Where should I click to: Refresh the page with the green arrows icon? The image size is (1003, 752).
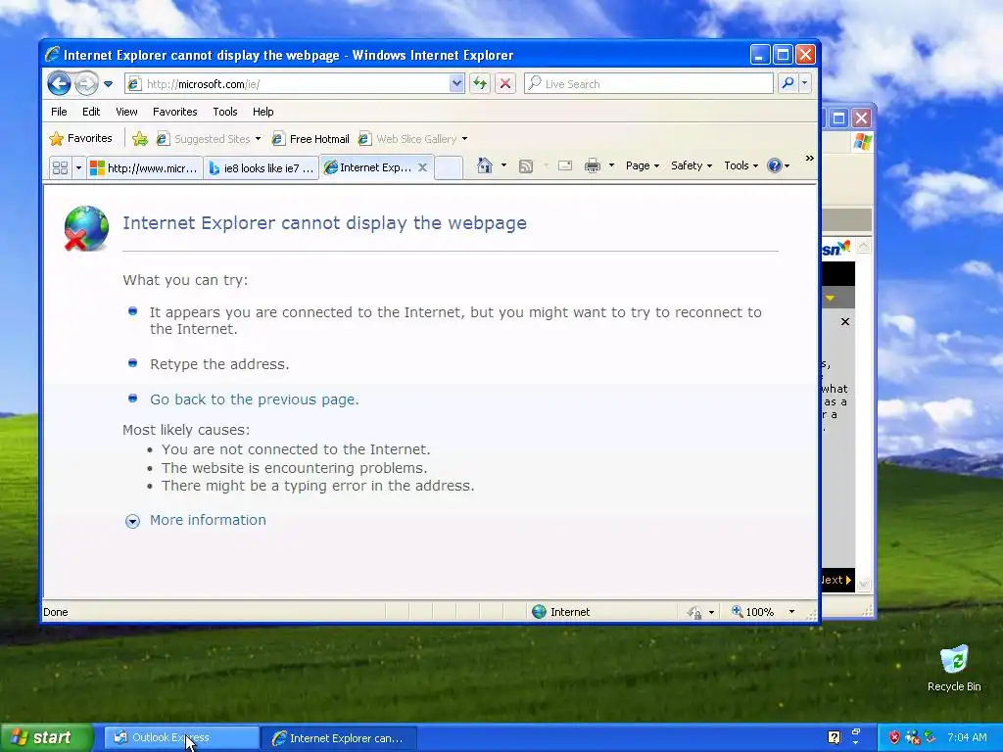tap(480, 84)
